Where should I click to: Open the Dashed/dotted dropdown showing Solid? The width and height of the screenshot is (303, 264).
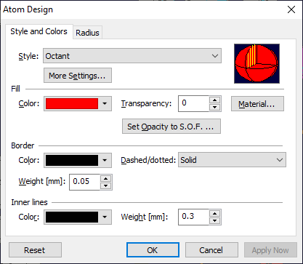point(232,160)
